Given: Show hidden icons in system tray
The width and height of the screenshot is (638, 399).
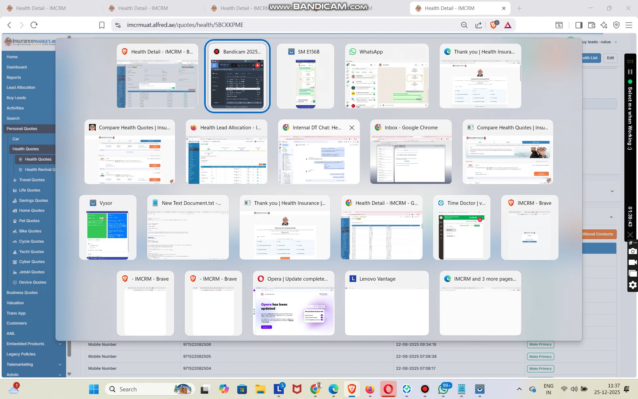Looking at the screenshot, I should click(519, 389).
